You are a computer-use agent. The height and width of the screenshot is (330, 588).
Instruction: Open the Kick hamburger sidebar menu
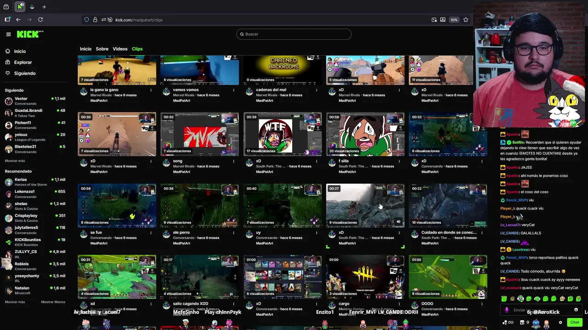8,34
